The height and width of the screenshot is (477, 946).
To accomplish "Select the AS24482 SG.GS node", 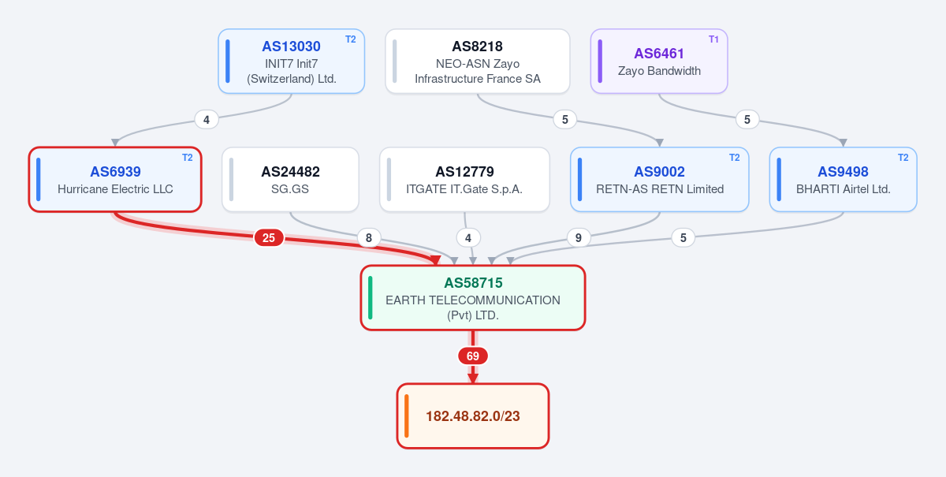I will 290,180.
